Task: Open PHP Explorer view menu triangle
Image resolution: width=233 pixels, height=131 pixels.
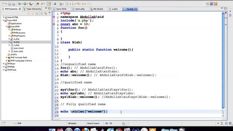Action: 50,13
